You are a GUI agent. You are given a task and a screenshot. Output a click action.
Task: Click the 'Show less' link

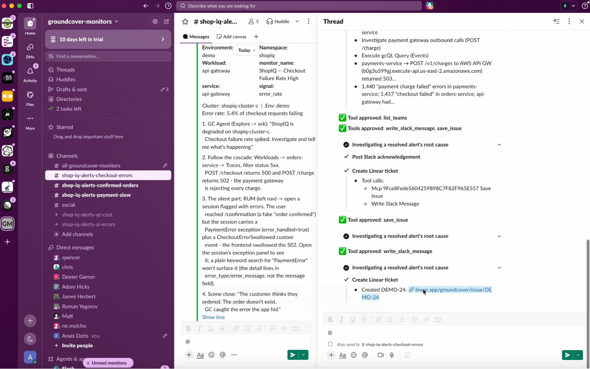pyautogui.click(x=213, y=317)
